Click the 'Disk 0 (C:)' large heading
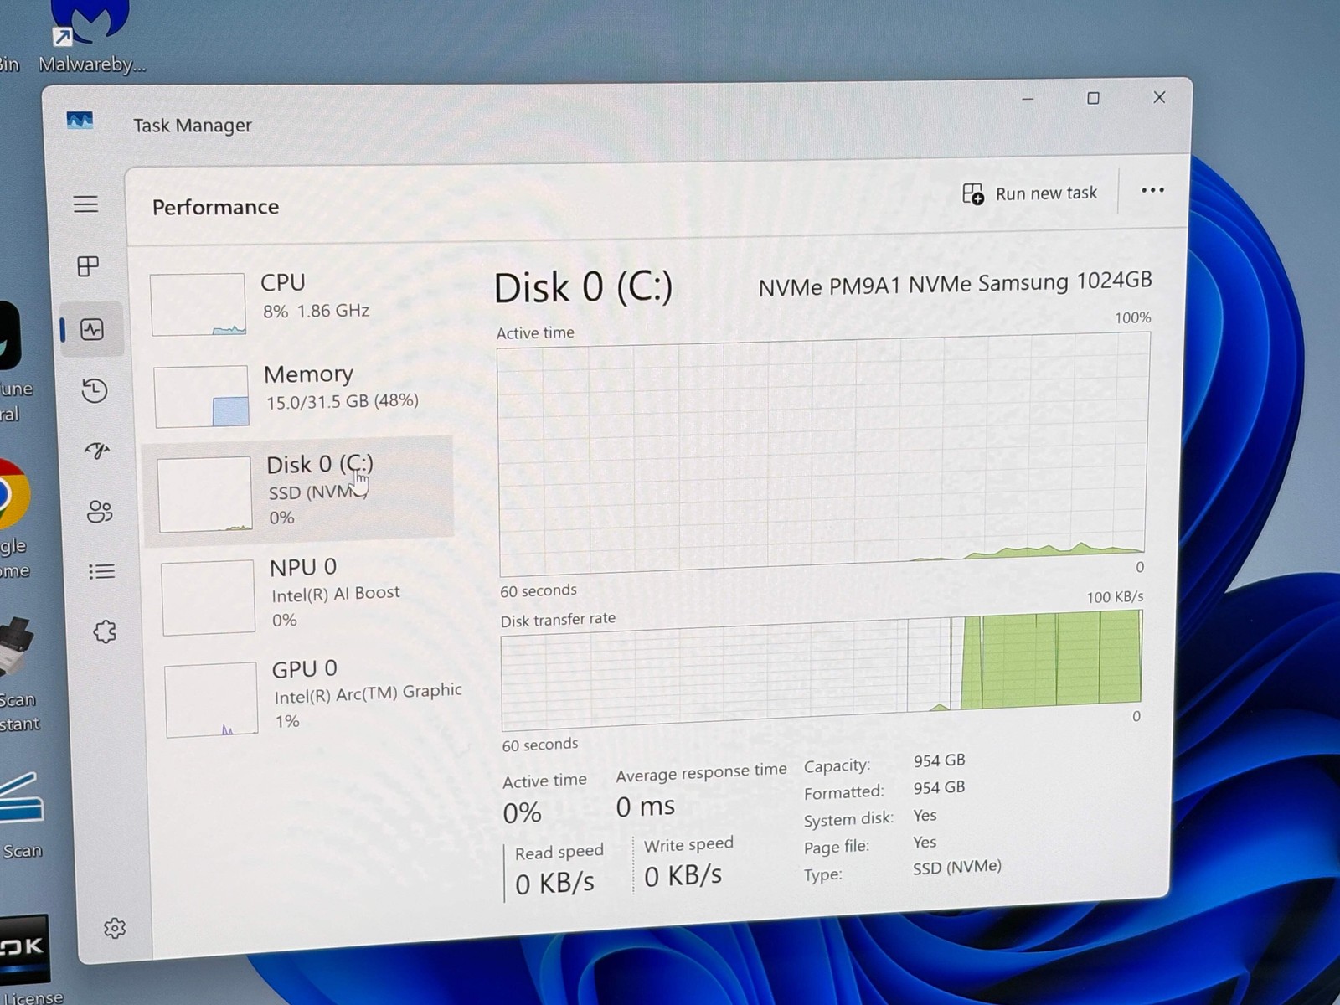1340x1005 pixels. point(583,288)
